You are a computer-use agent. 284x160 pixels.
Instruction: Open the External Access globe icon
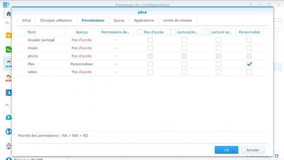coord(8,131)
